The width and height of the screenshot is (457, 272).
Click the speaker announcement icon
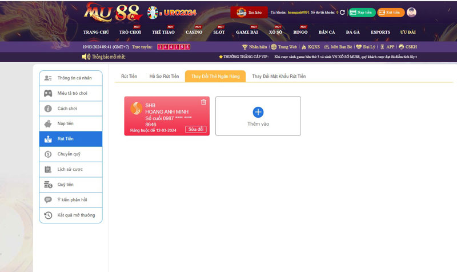[x=86, y=57]
